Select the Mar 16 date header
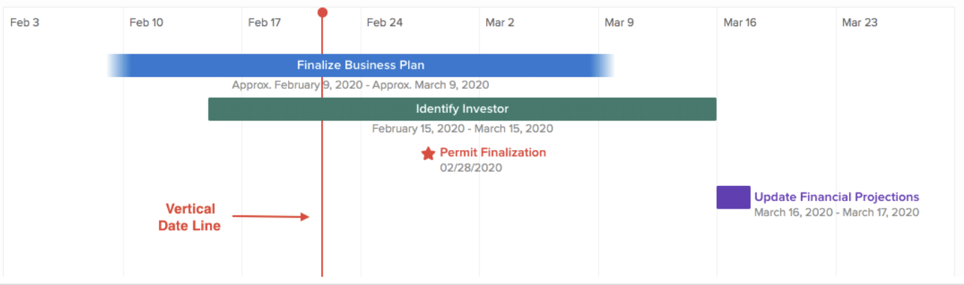Viewport: 964px width, 285px height. (740, 23)
